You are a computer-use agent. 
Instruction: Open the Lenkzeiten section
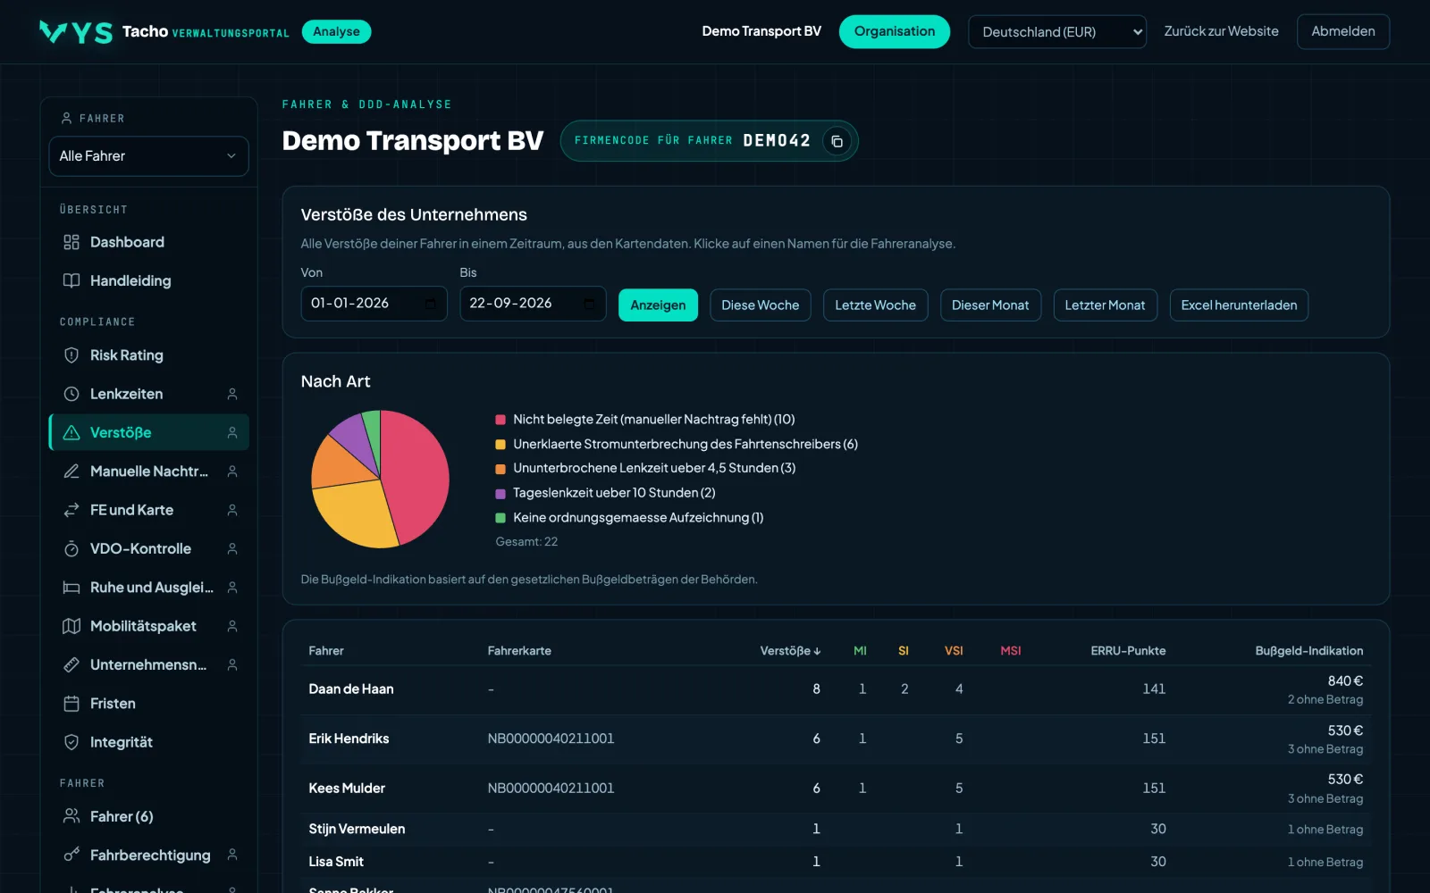click(148, 394)
